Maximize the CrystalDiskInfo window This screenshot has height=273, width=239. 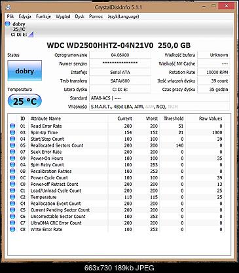213,6
